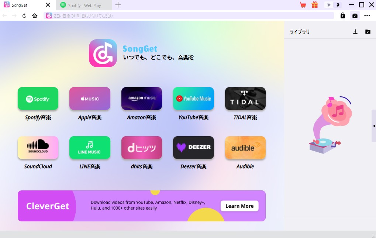Select the YouTube Music tile
376x238 pixels.
[193, 99]
